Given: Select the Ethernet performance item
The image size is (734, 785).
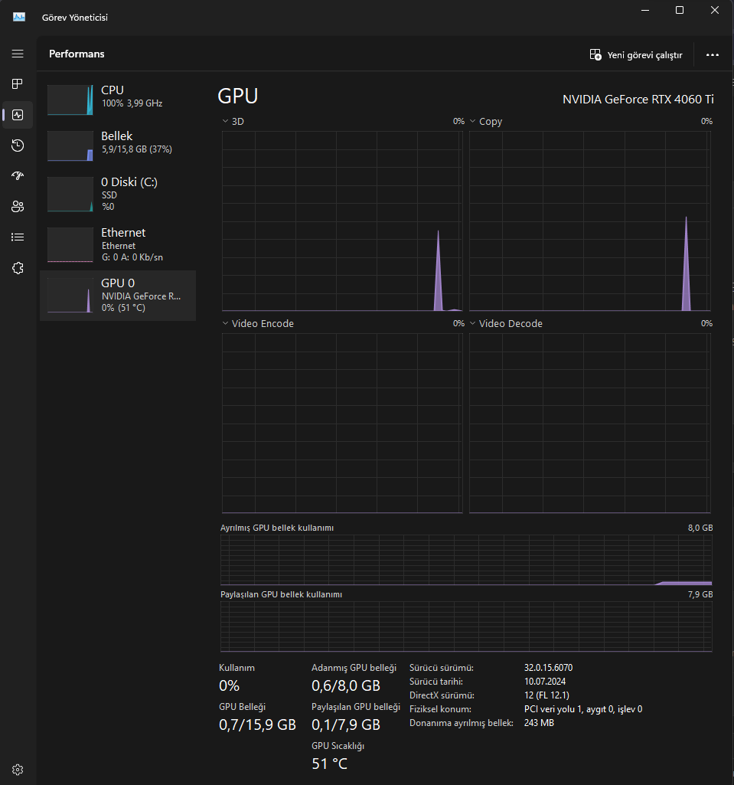Looking at the screenshot, I should point(118,245).
